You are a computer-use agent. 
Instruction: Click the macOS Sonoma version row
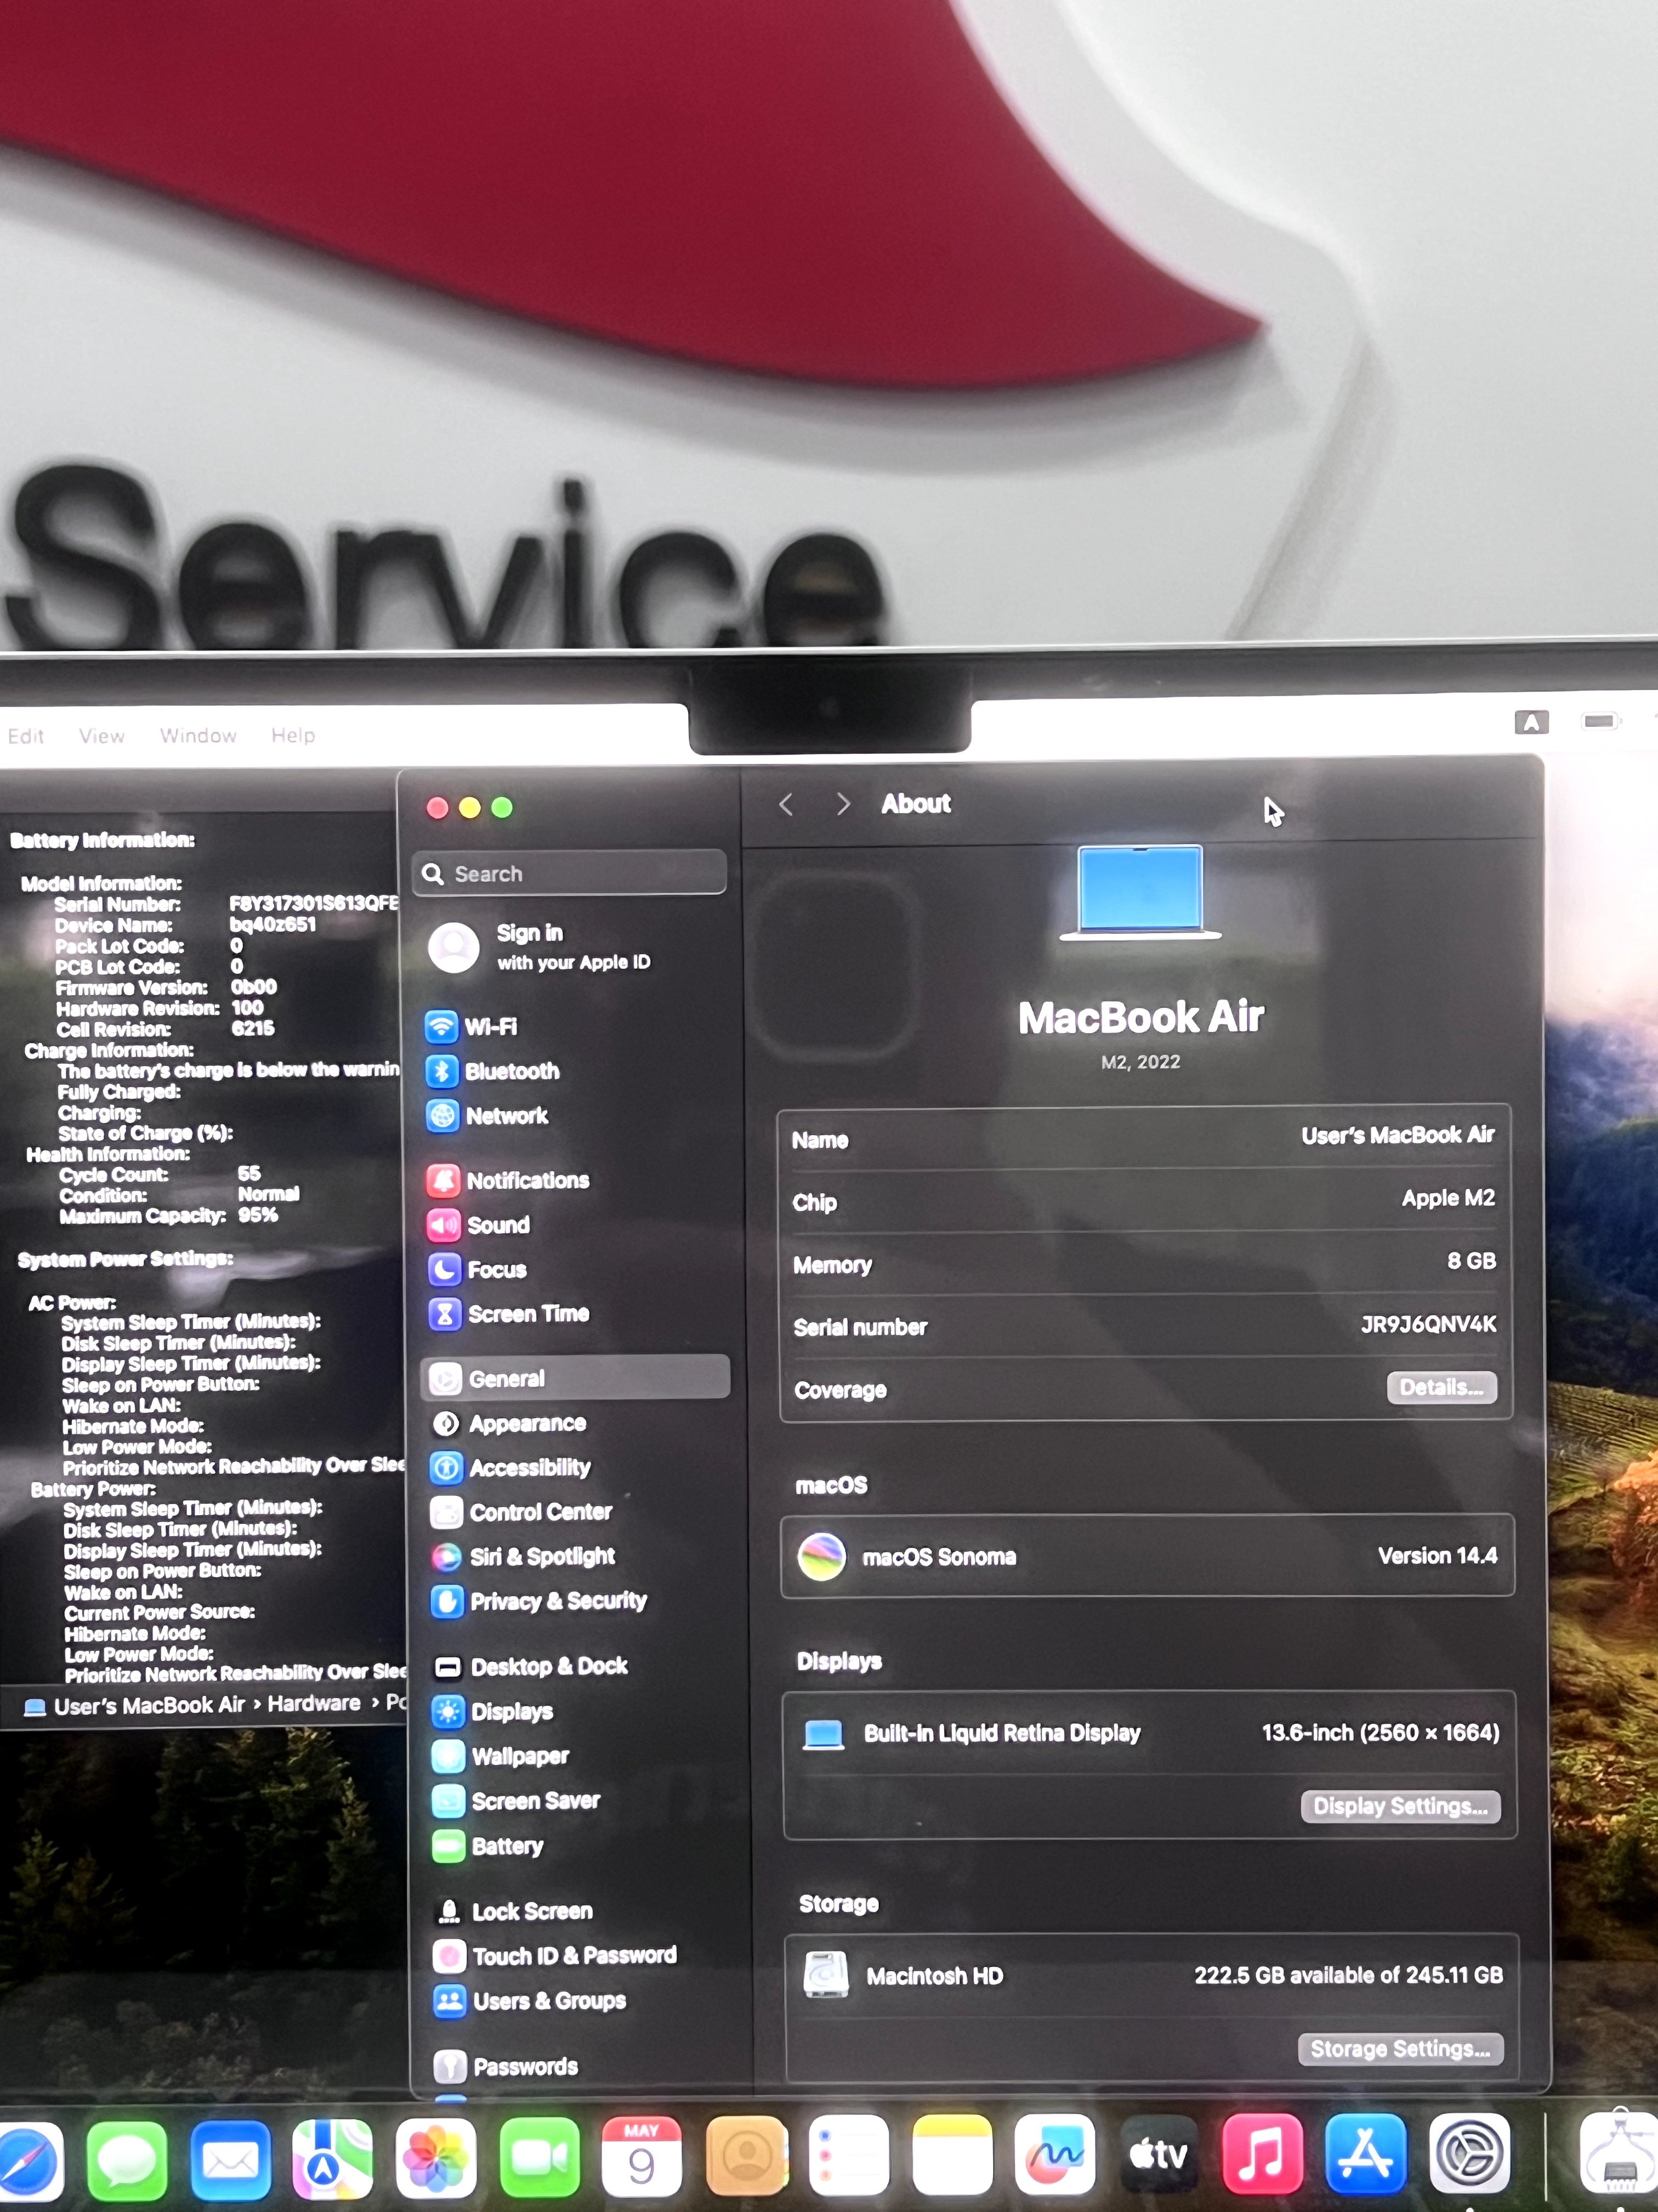click(1146, 1556)
